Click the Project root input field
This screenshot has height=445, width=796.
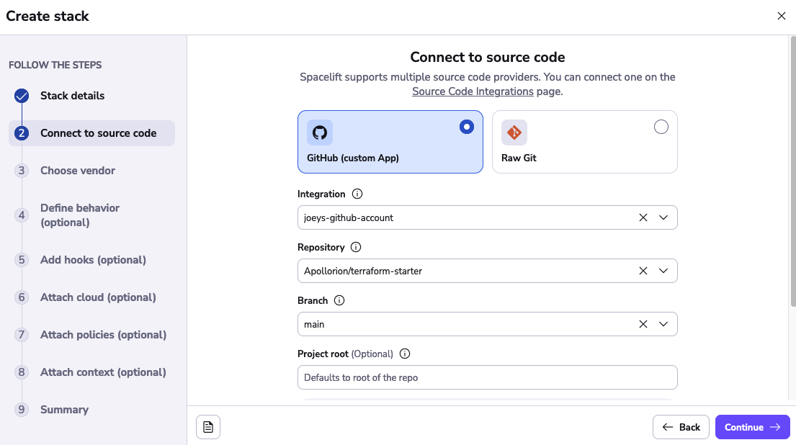(x=487, y=377)
